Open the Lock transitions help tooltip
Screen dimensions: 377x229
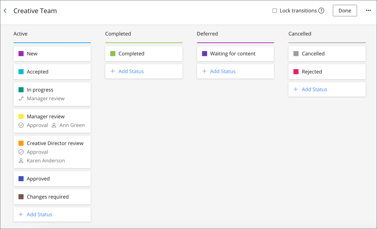(x=321, y=10)
